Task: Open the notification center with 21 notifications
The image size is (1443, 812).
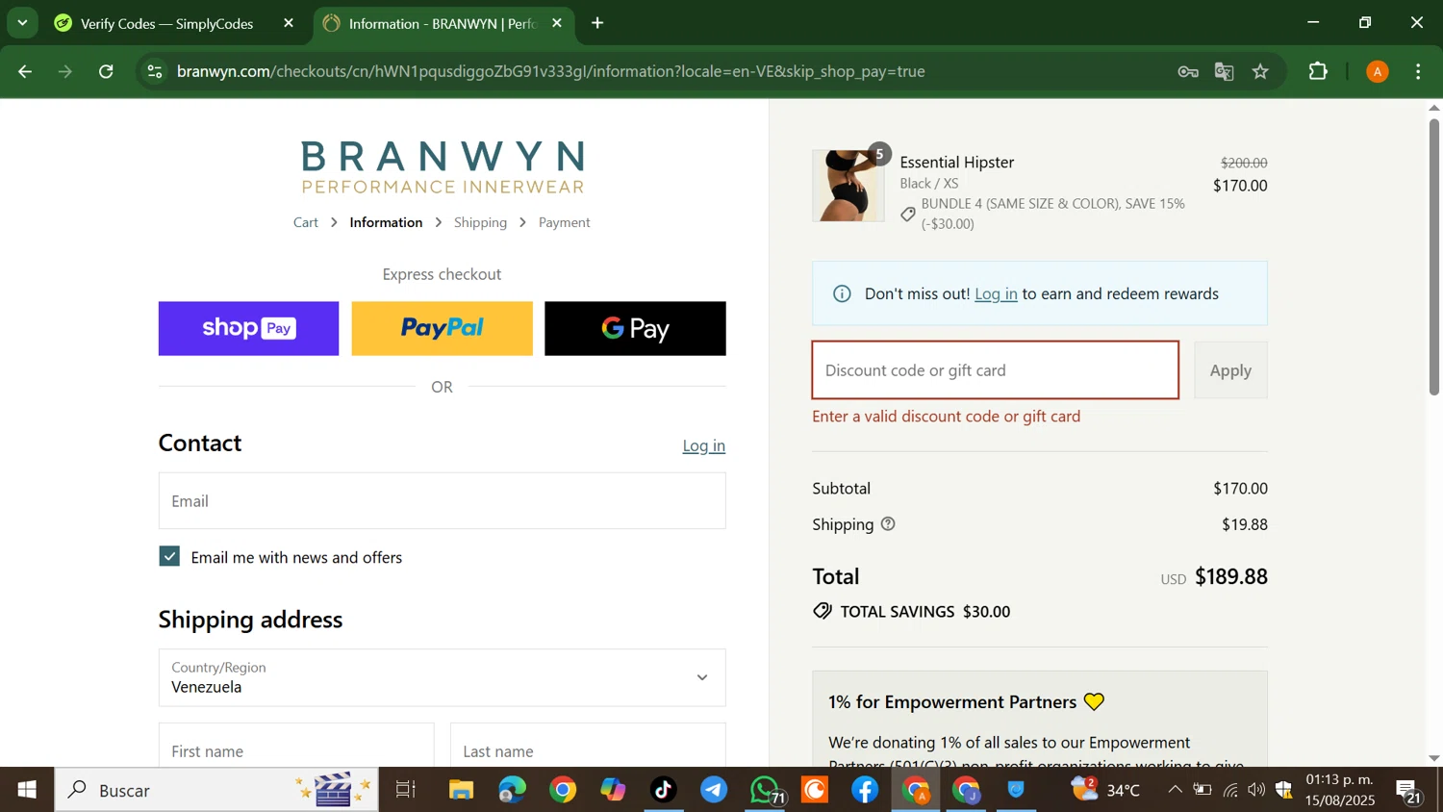Action: [x=1409, y=791]
